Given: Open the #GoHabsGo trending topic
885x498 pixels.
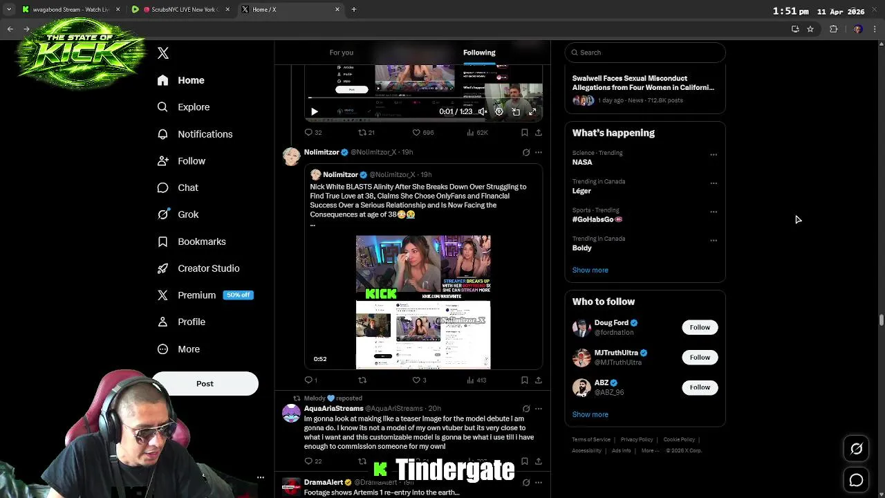Looking at the screenshot, I should (597, 219).
